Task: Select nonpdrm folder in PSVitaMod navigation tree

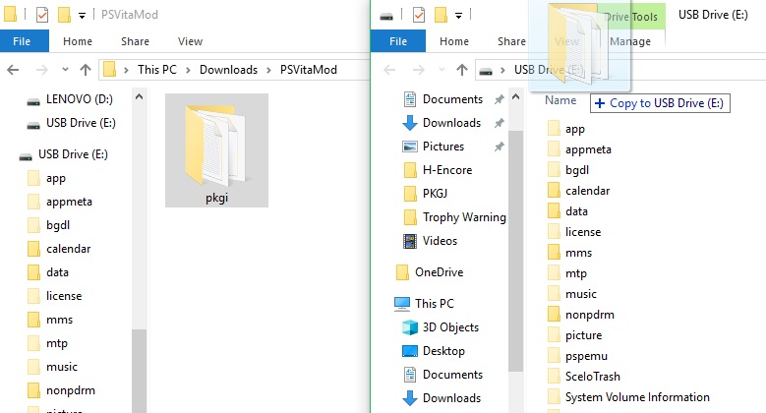Action: (x=61, y=390)
